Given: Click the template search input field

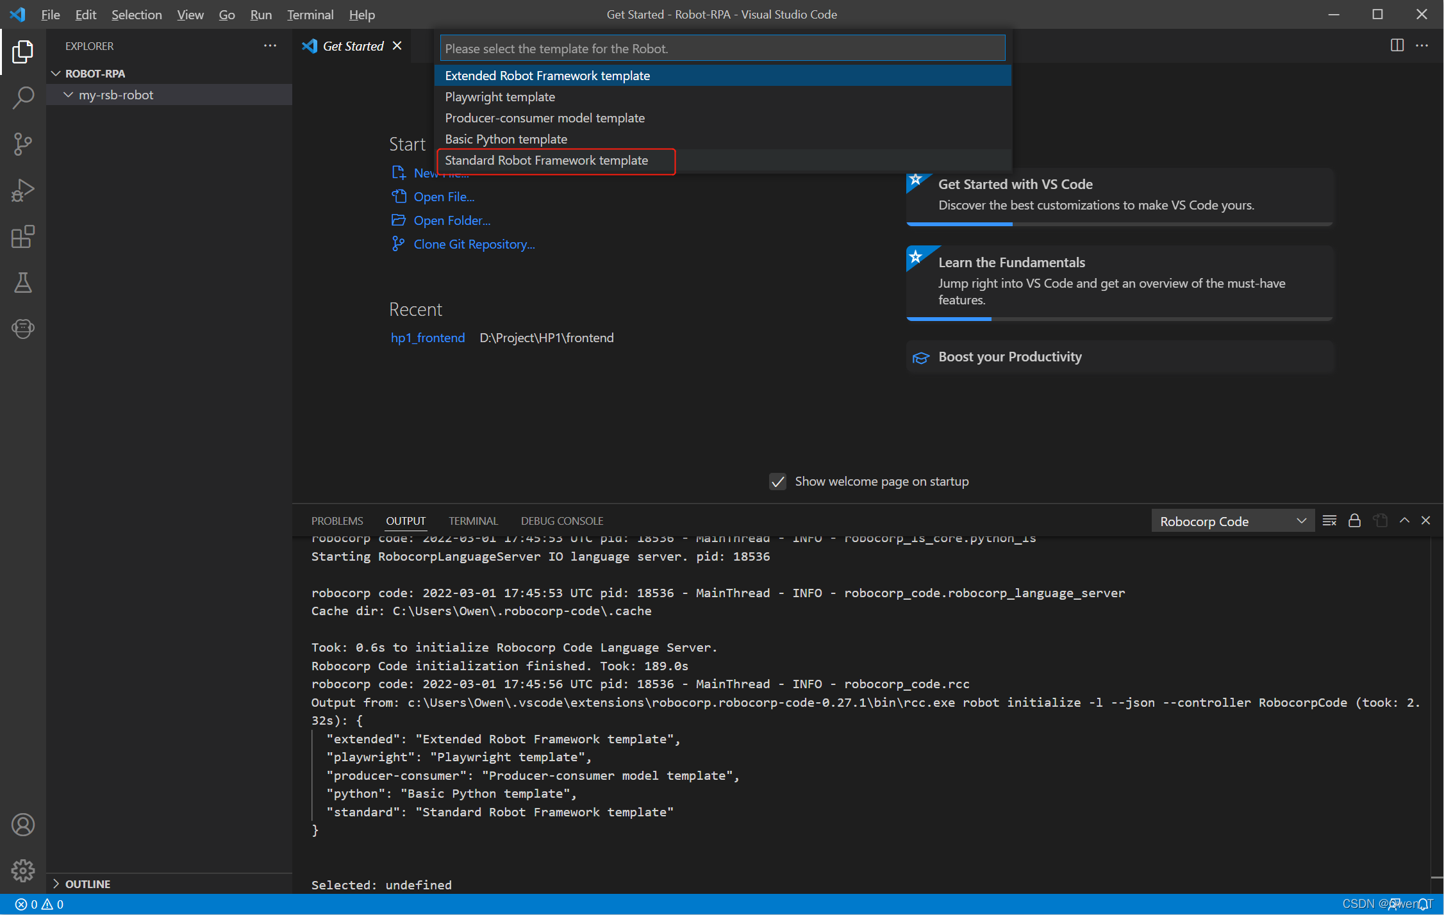Looking at the screenshot, I should [x=722, y=48].
